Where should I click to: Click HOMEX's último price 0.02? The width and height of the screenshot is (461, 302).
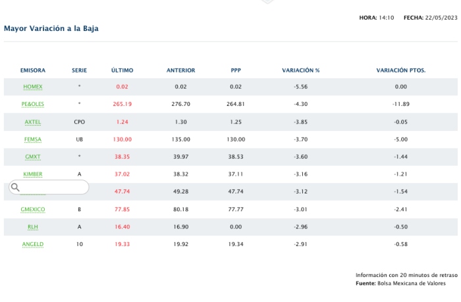(x=122, y=87)
